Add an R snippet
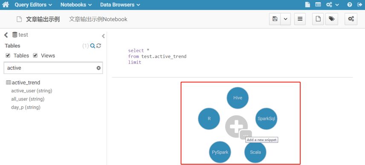365x165 pixels. (x=209, y=119)
